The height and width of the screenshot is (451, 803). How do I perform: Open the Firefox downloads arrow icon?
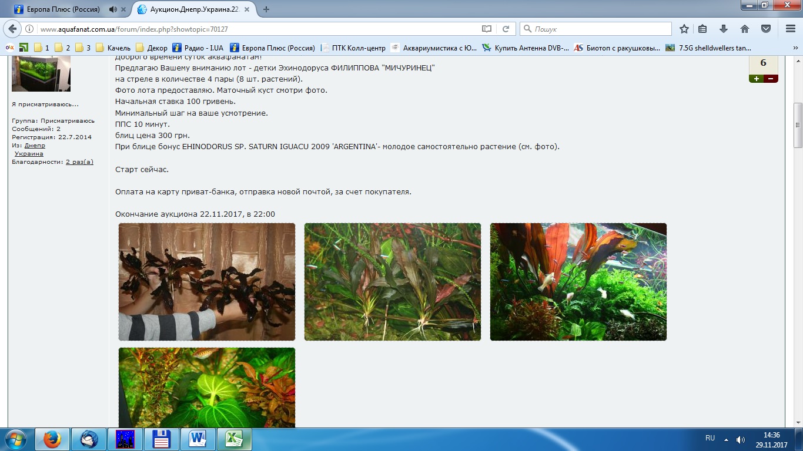coord(724,29)
